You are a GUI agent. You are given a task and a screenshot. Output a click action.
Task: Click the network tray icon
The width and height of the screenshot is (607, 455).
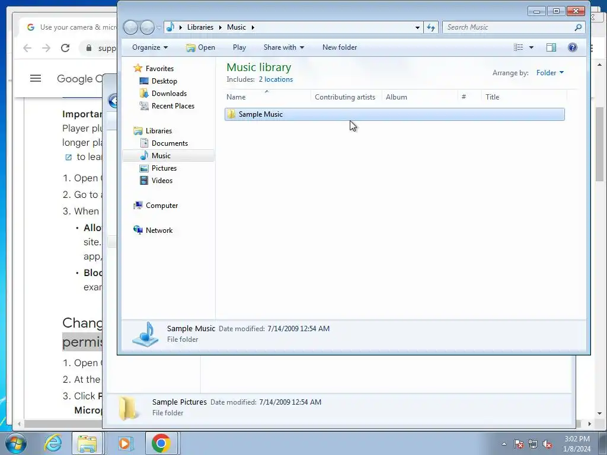533,444
